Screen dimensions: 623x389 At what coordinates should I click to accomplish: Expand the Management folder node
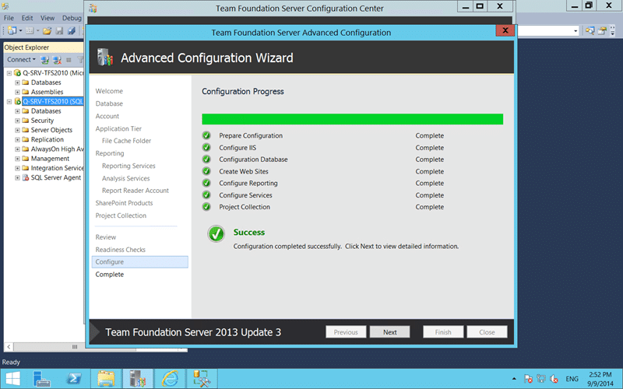17,159
